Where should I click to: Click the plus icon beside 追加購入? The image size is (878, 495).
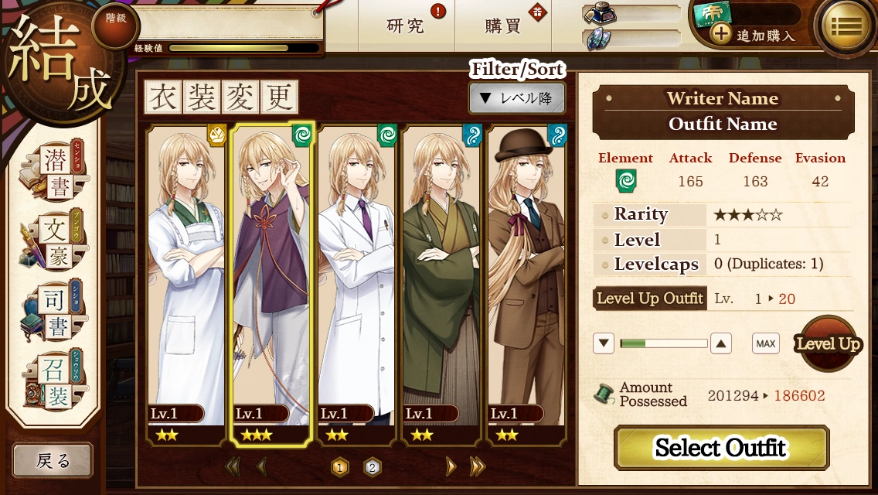[720, 34]
